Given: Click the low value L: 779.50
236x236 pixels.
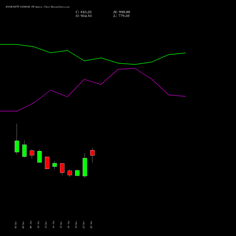Looking at the screenshot, I should pyautogui.click(x=121, y=16).
